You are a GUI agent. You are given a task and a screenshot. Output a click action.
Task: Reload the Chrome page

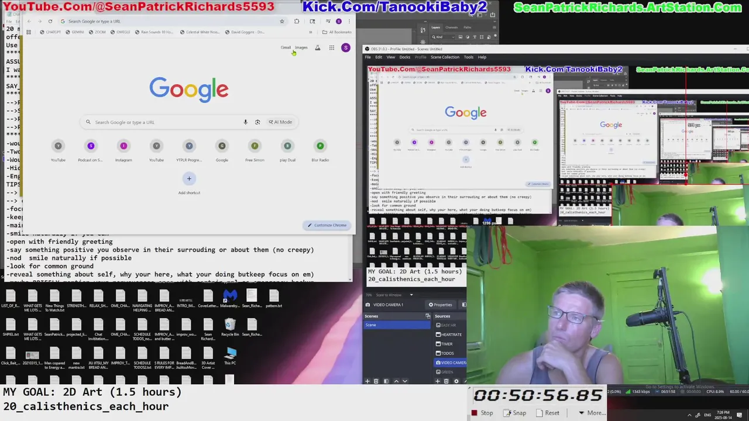tap(50, 21)
